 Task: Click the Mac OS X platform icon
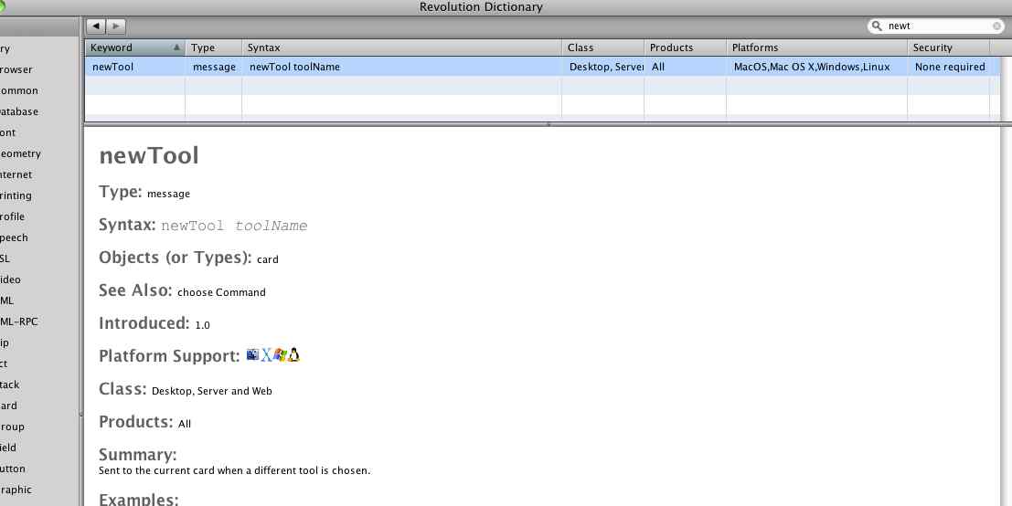266,354
